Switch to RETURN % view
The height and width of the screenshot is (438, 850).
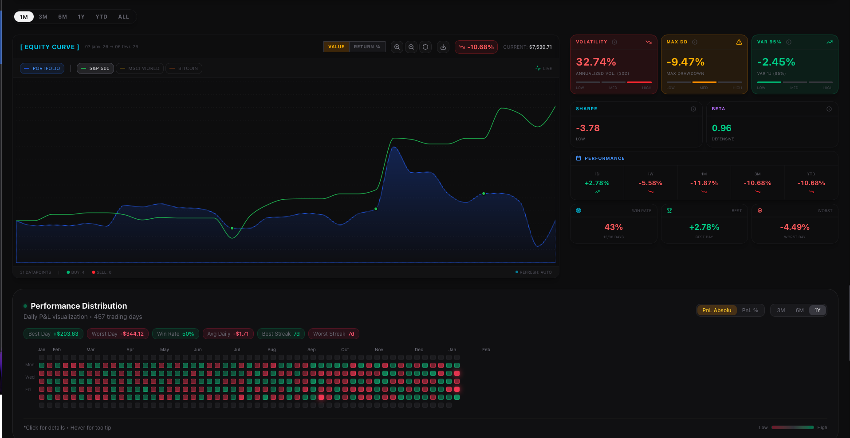(x=367, y=47)
